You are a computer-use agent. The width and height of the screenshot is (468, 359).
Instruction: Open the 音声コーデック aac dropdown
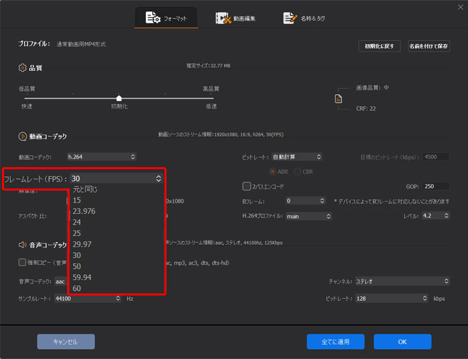click(61, 281)
